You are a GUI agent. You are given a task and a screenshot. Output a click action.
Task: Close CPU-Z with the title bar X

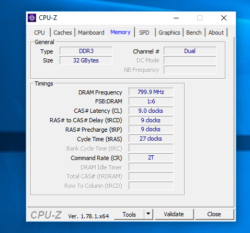(x=224, y=18)
